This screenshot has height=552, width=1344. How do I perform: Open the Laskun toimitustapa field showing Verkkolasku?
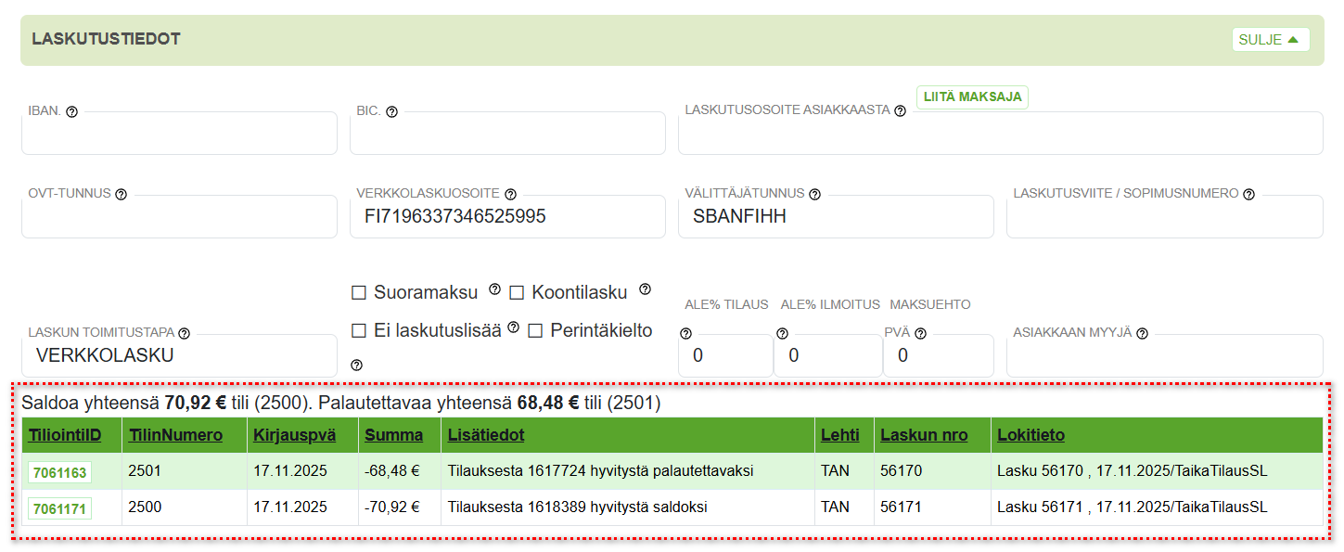(x=179, y=355)
